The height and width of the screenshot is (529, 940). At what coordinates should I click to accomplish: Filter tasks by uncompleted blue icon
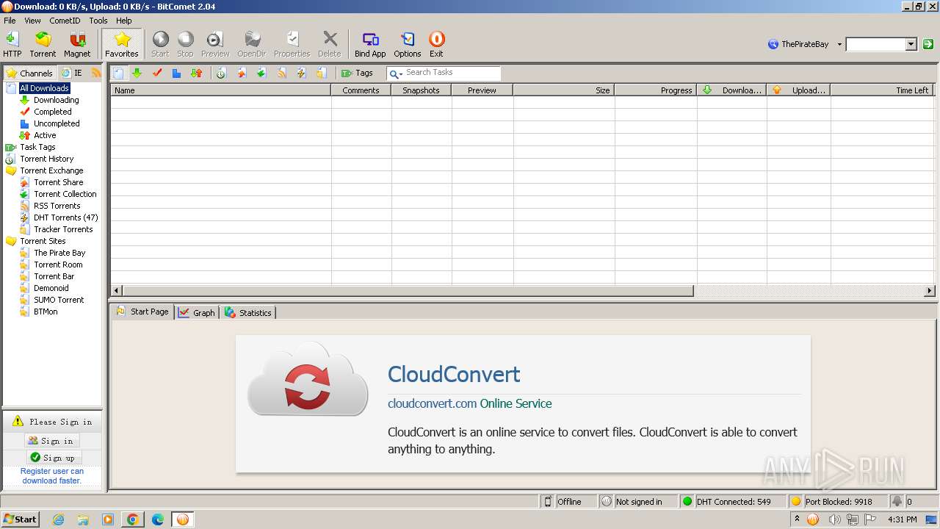coord(176,73)
